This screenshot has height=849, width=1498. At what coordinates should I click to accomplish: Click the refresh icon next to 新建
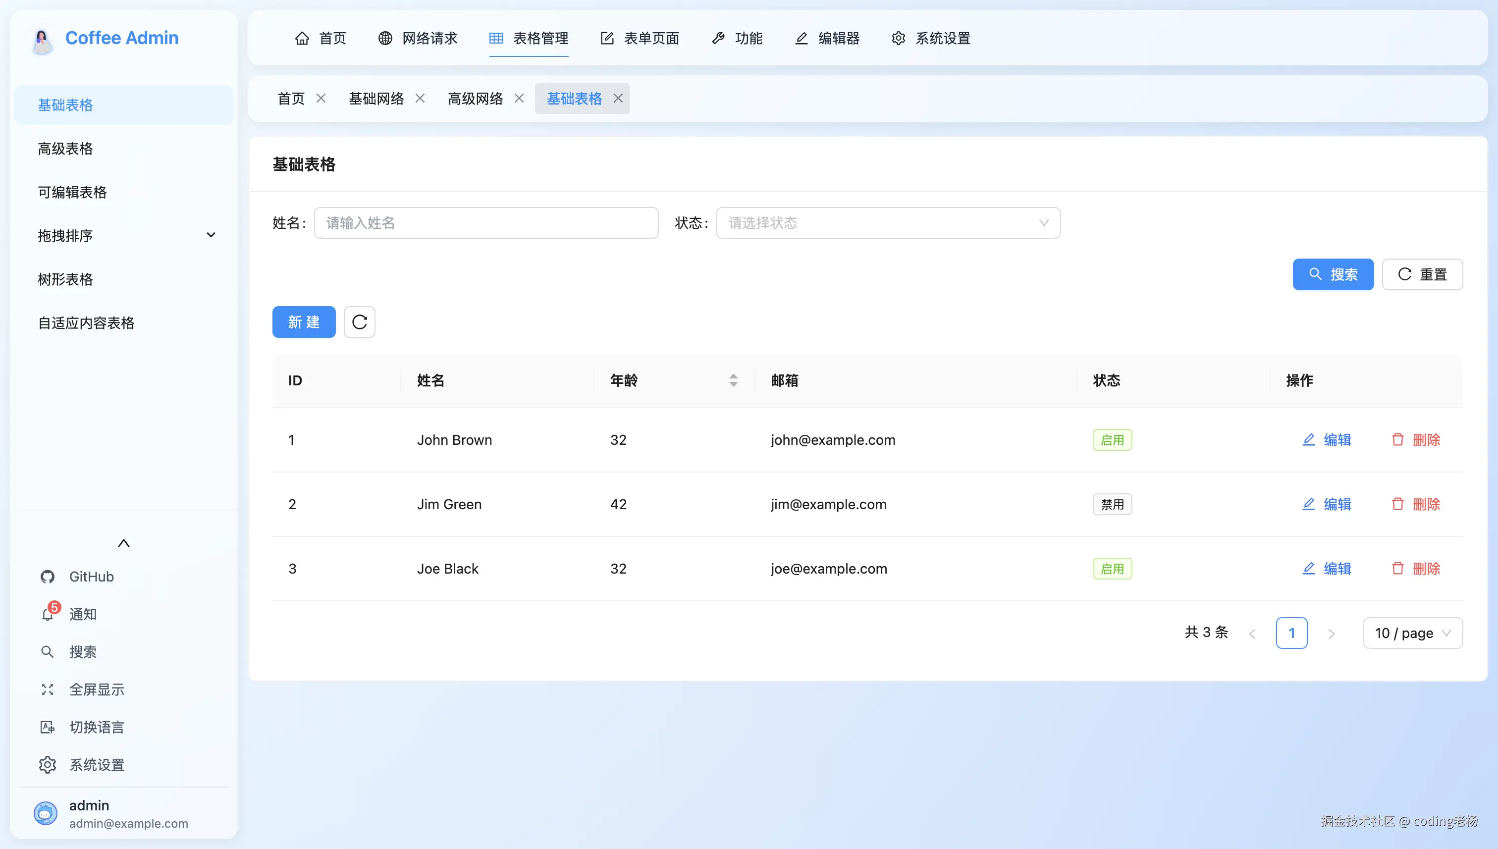359,322
